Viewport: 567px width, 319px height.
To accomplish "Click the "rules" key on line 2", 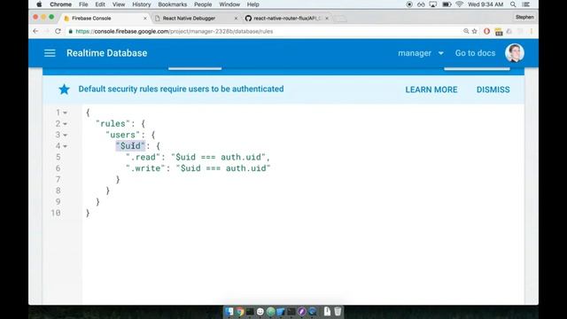I will (113, 124).
